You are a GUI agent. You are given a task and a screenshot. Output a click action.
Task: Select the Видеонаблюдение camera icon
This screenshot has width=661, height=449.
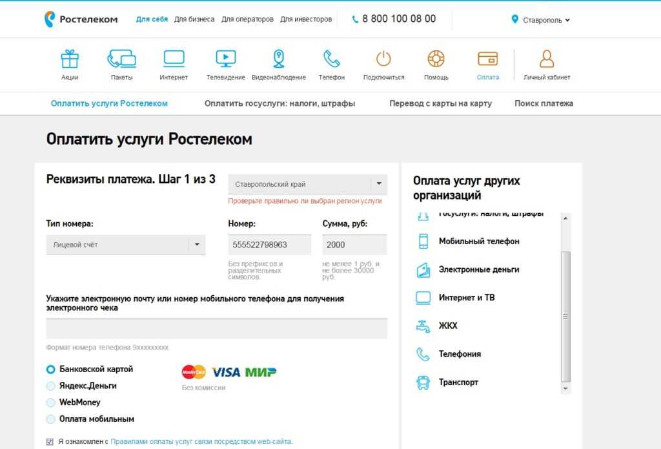click(x=279, y=59)
